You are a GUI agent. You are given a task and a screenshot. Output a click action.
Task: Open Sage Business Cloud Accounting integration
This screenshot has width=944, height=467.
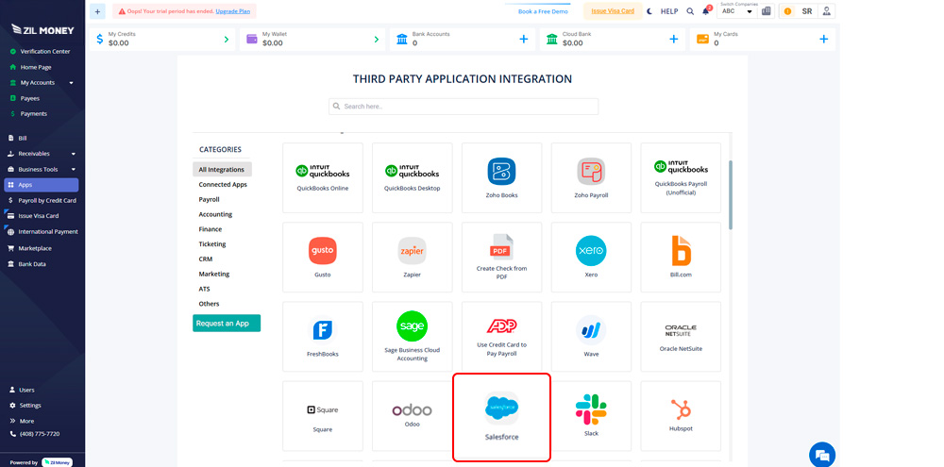pos(413,337)
